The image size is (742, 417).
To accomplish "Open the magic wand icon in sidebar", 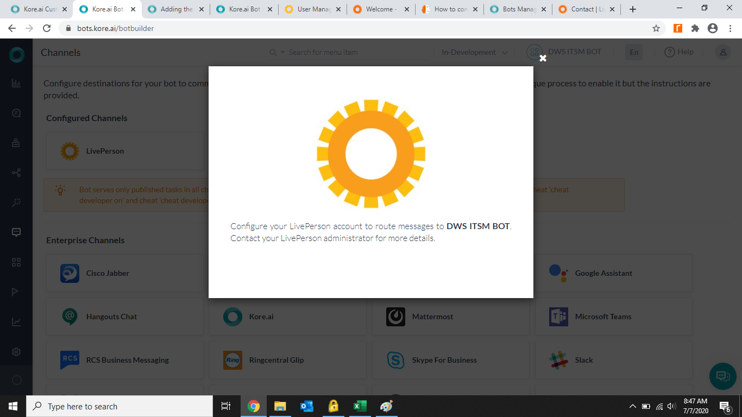I will click(x=16, y=202).
